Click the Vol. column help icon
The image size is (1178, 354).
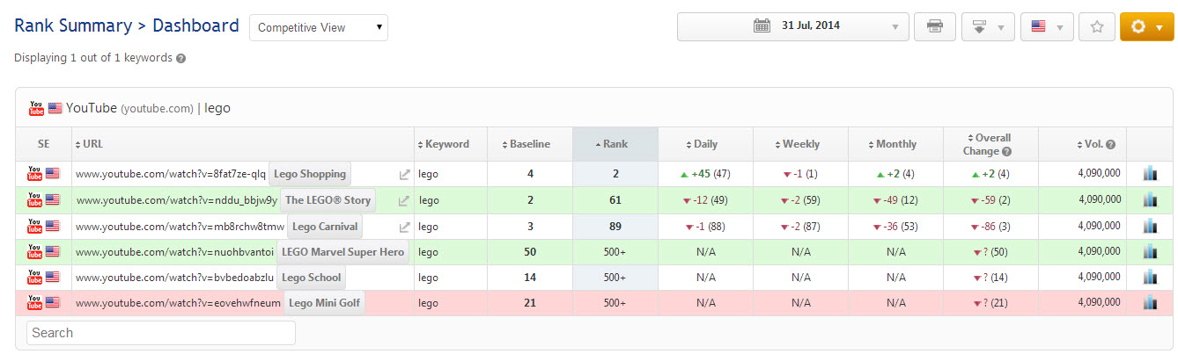pyautogui.click(x=1111, y=145)
